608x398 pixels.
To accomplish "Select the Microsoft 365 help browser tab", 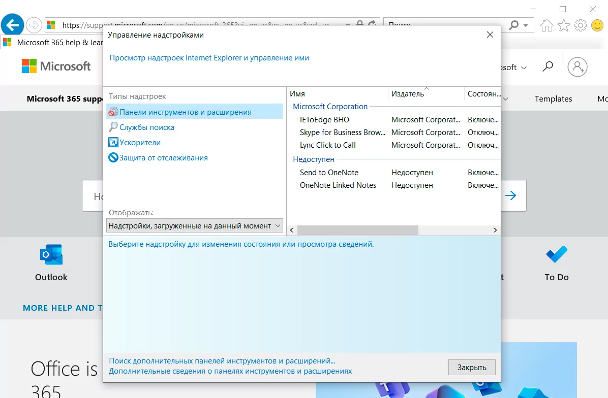I will click(52, 43).
